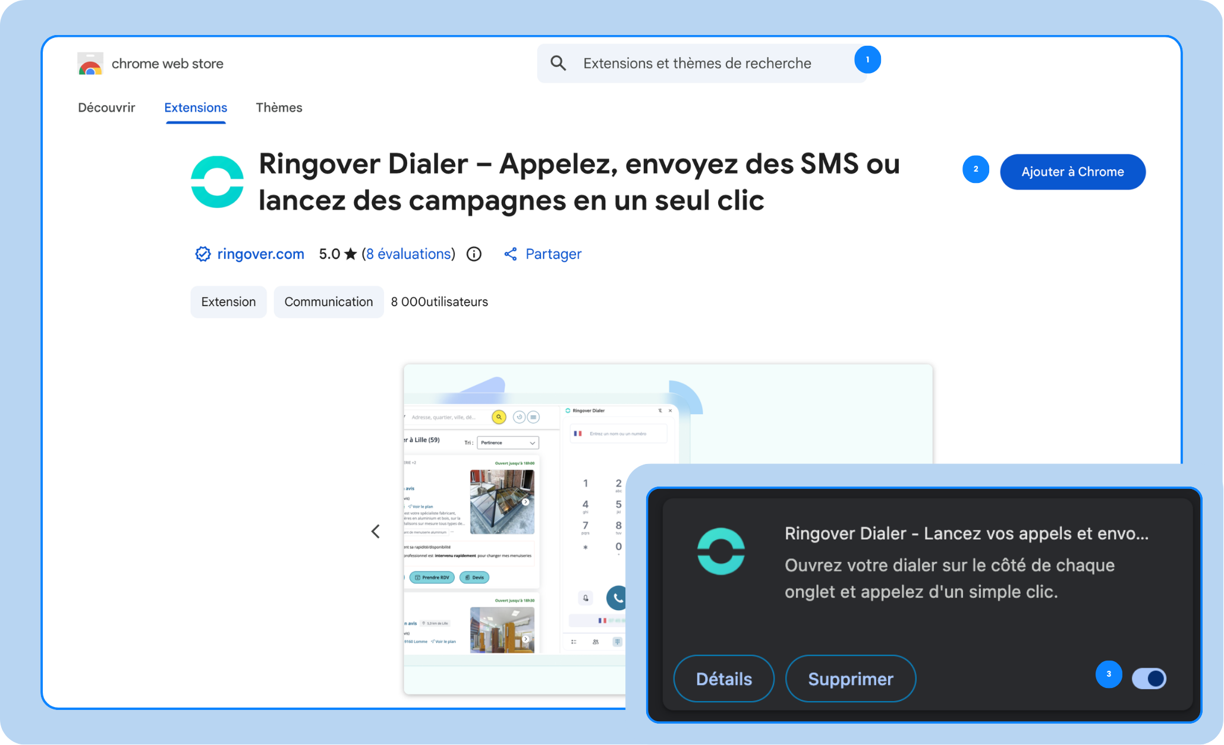Click the search magnifier icon
The width and height of the screenshot is (1224, 745).
coord(558,63)
